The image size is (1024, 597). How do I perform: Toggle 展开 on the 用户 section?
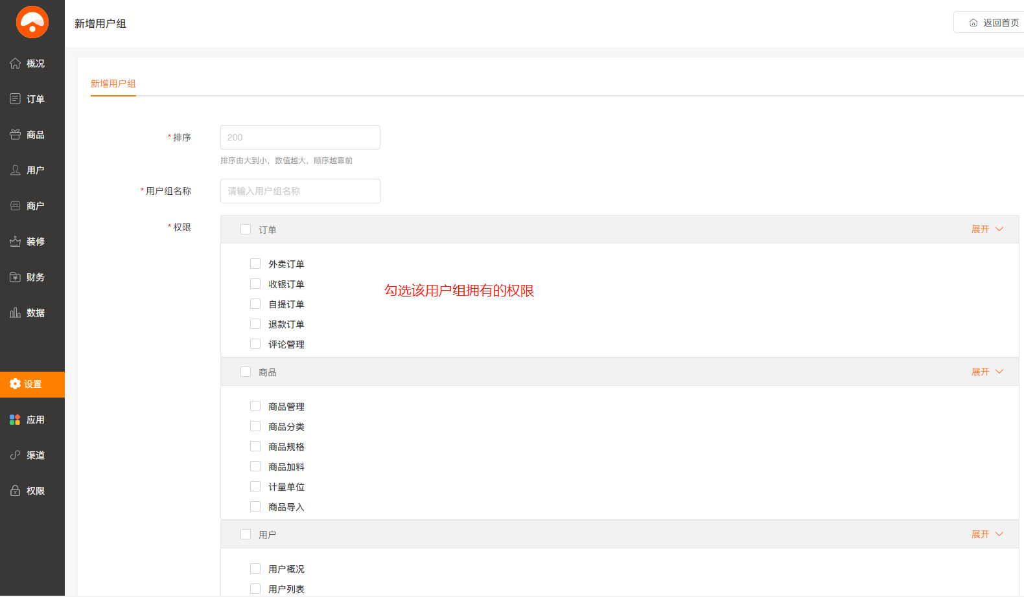tap(987, 534)
